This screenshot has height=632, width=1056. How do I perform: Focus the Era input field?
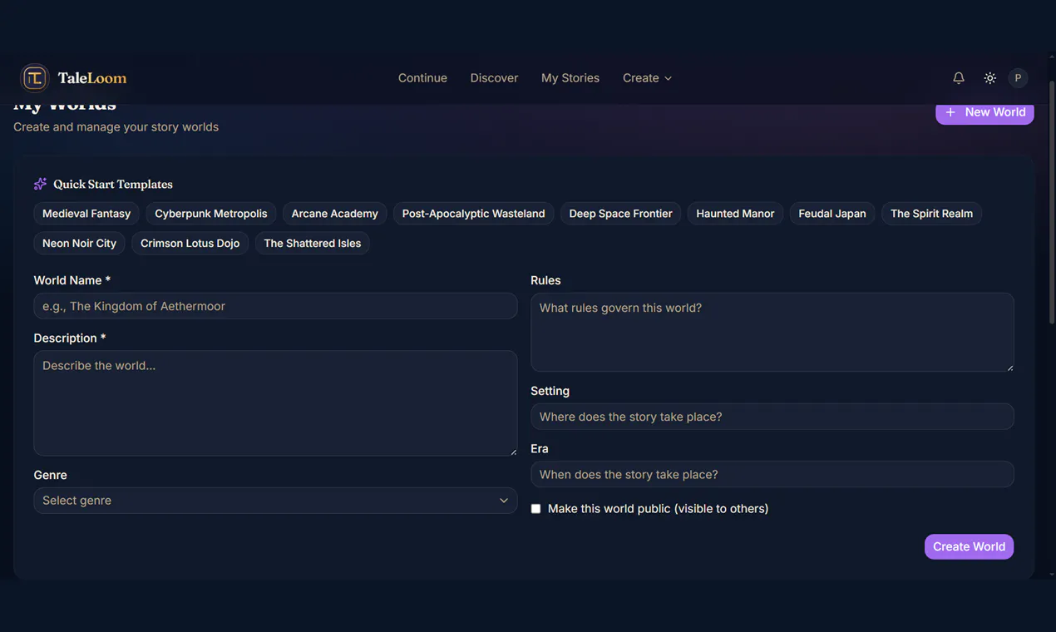click(772, 474)
